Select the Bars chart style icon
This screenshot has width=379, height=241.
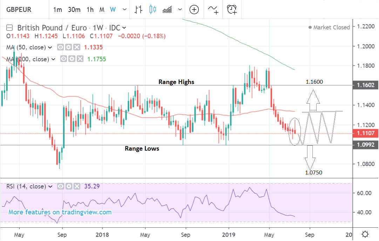[x=138, y=9]
